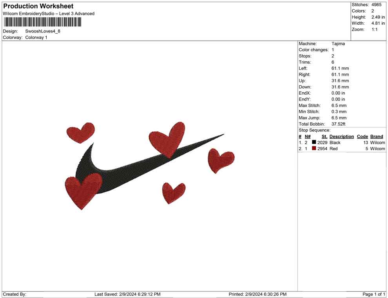
Task: Click the thread number '2029'
Action: click(x=322, y=142)
